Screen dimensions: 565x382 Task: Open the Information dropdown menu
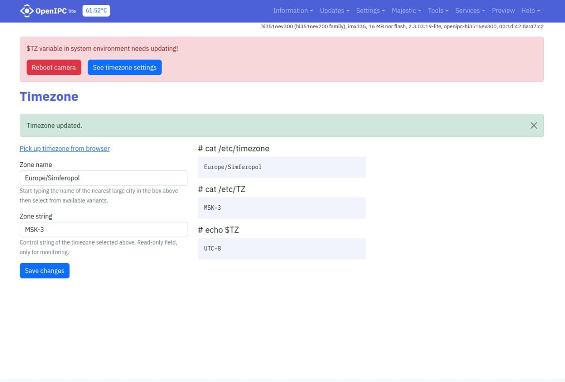(293, 11)
